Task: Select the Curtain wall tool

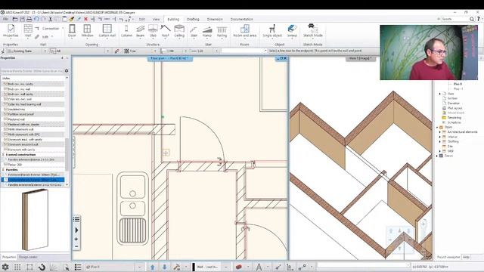Action: click(x=107, y=31)
